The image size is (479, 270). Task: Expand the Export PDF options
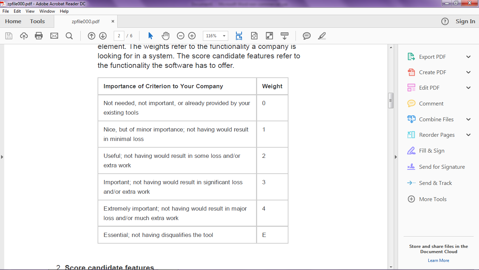(468, 57)
